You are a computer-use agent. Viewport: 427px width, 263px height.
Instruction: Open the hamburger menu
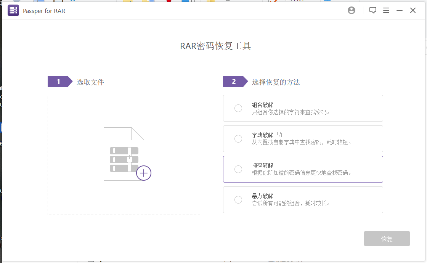point(386,10)
